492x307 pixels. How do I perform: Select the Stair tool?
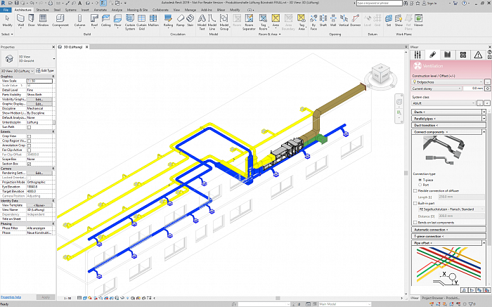(190, 20)
